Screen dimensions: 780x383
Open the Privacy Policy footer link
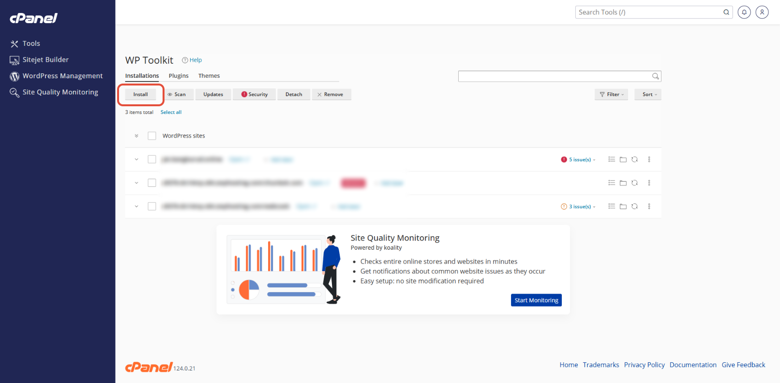644,365
